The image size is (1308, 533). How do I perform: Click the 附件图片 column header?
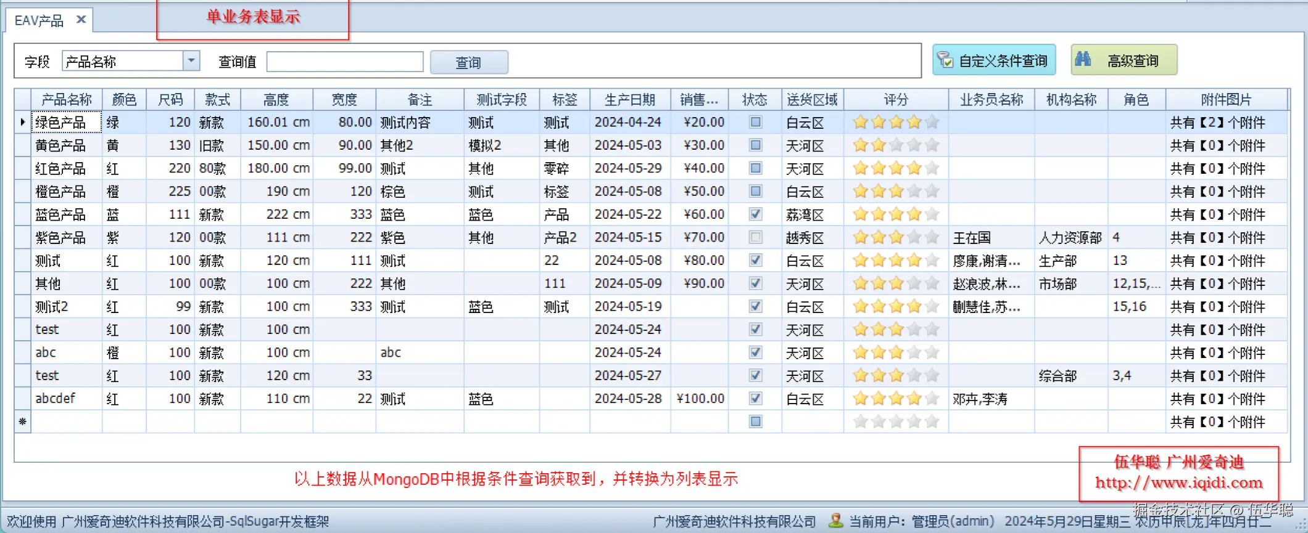[1227, 100]
